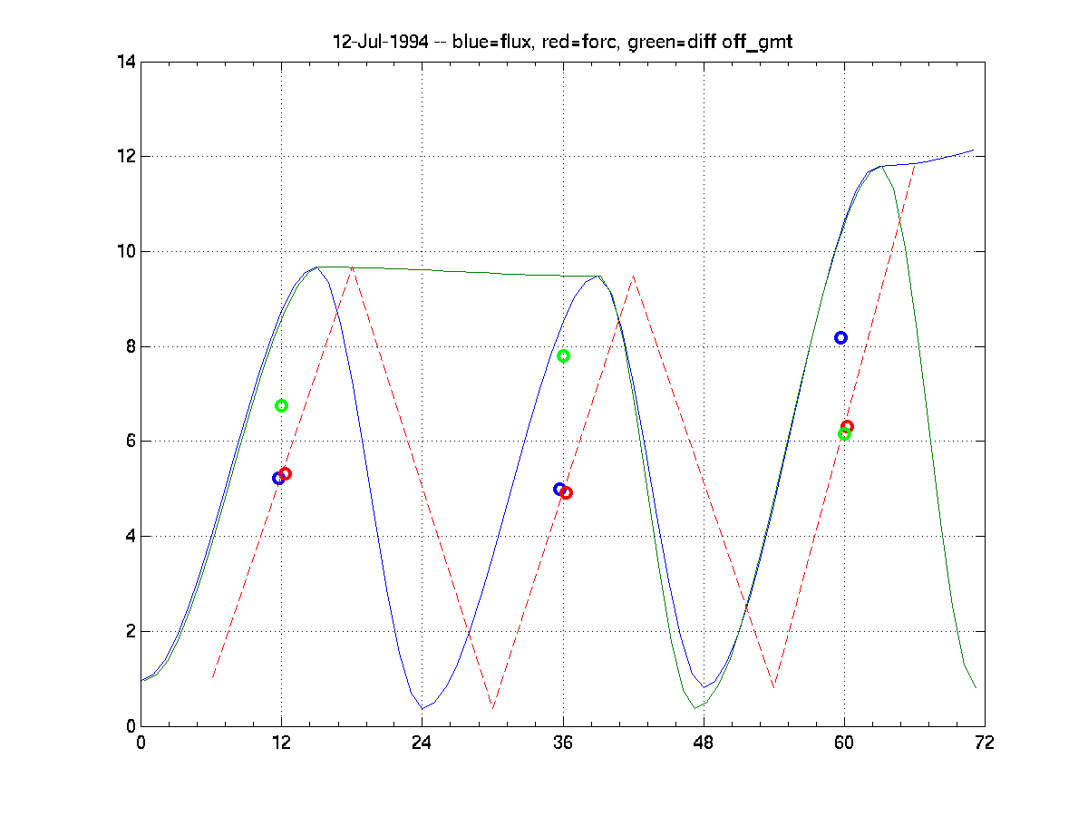Select the red circle marker near x=12
Image resolution: width=1088 pixels, height=816 pixels.
286,473
